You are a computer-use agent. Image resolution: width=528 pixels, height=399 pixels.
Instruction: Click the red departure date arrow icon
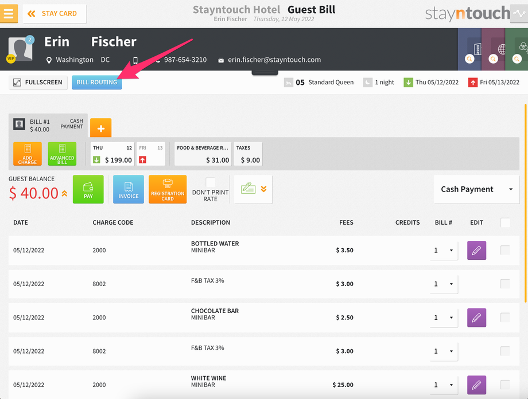[473, 83]
